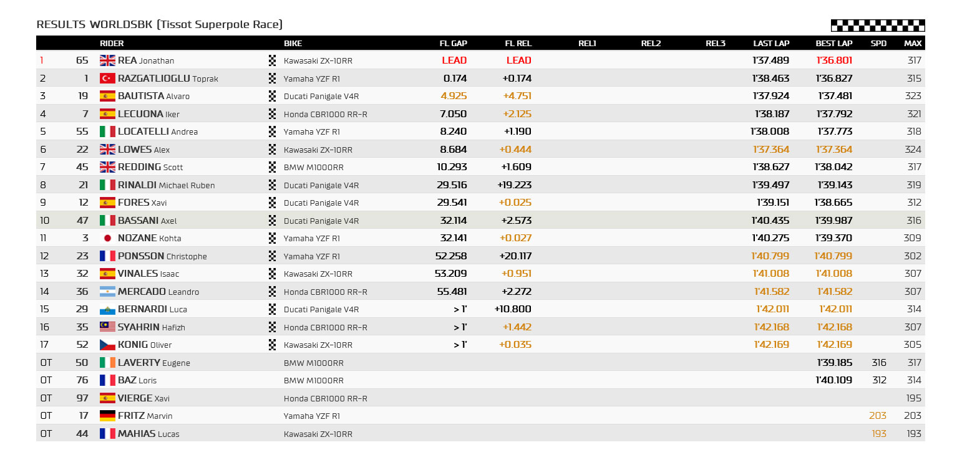957x460 pixels.
Task: Click the checkered finish icon in BAUTISTA's row
Action: (x=272, y=96)
